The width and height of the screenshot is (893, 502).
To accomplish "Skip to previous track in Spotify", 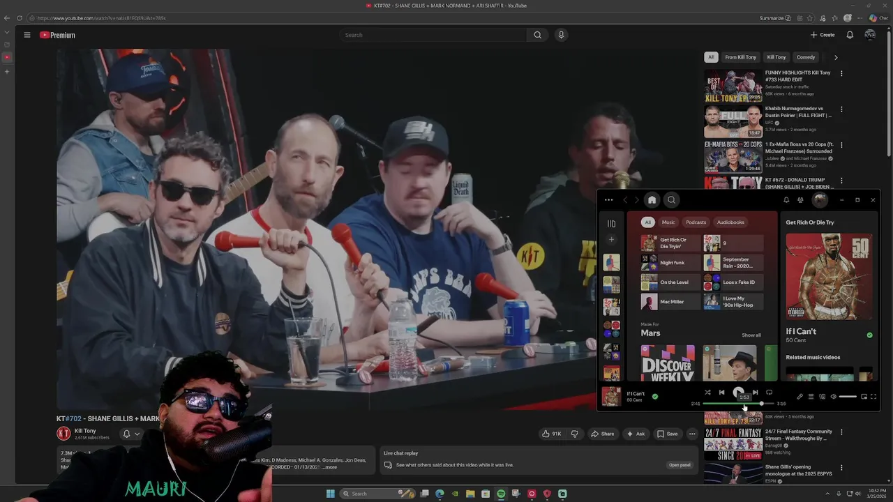I will (x=722, y=393).
